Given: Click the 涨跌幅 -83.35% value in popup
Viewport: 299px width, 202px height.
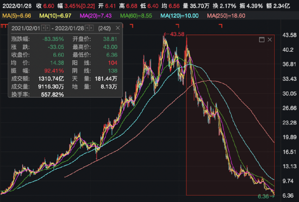Looking at the screenshot, I should (x=53, y=39).
